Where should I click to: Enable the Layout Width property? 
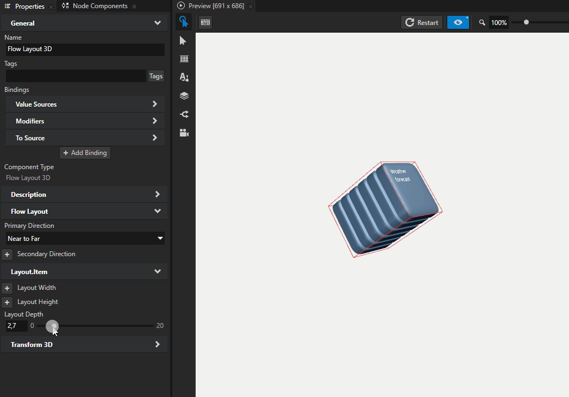click(7, 288)
